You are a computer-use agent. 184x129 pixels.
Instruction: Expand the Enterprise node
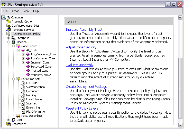(8, 38)
